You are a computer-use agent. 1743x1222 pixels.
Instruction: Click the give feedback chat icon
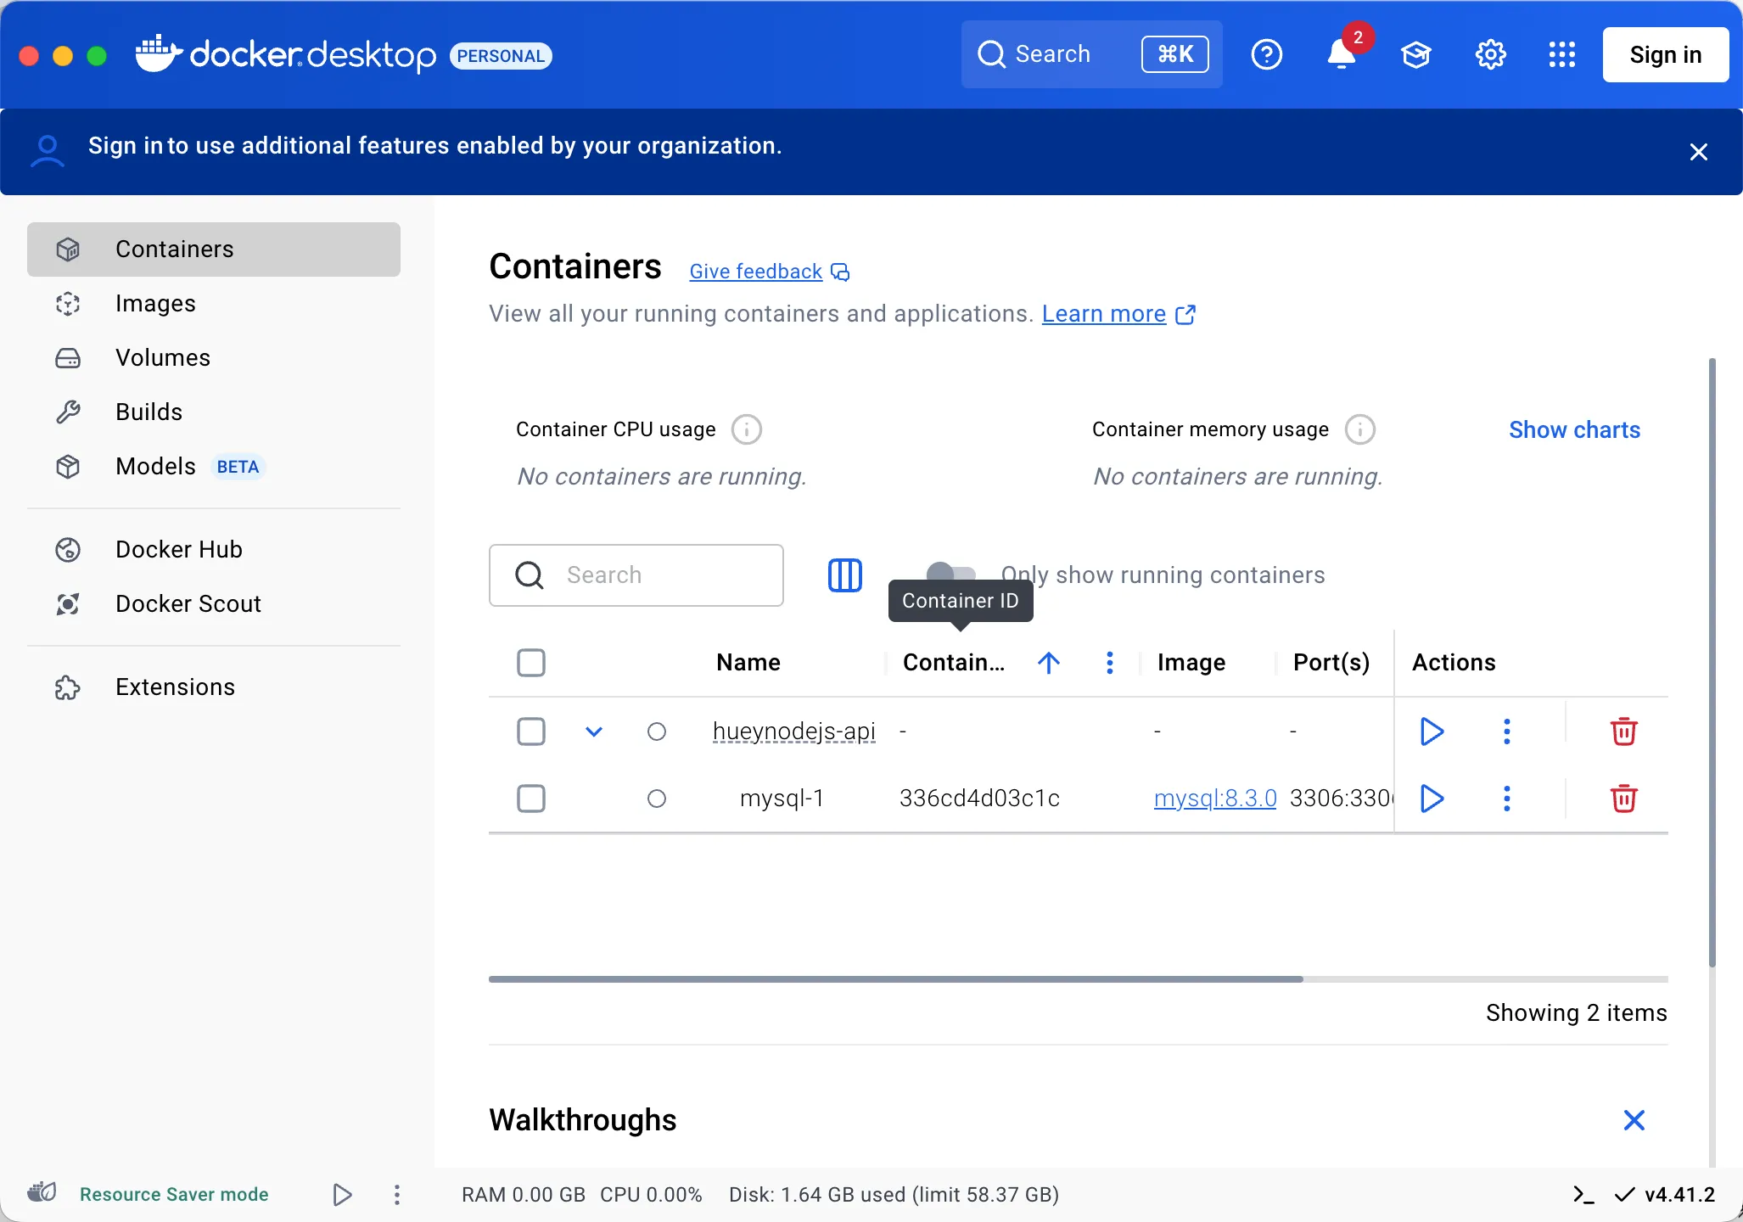[x=840, y=272]
